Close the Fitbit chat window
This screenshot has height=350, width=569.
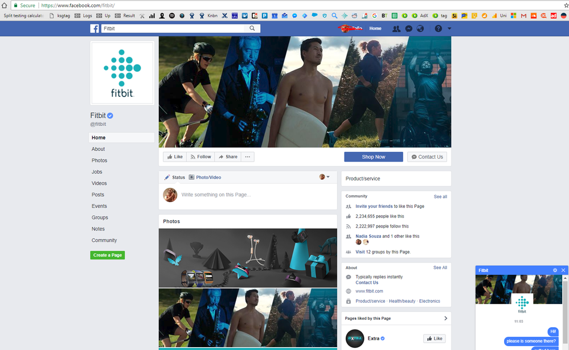[x=563, y=270]
